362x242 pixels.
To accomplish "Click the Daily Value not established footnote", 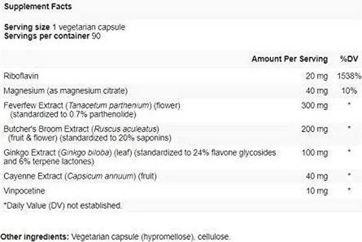I will point(63,205).
